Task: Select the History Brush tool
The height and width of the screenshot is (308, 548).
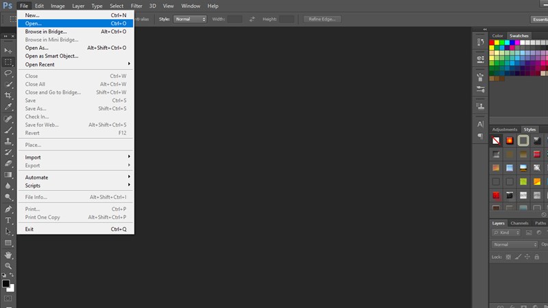Action: (x=8, y=152)
